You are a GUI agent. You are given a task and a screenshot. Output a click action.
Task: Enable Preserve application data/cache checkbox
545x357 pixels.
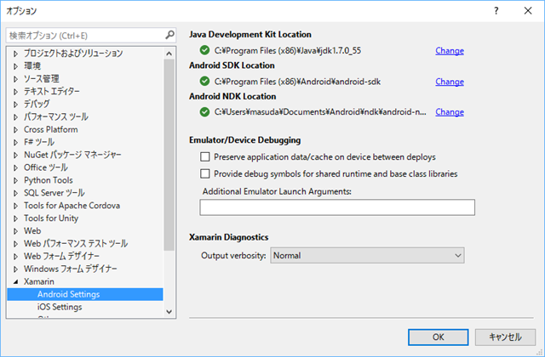(x=205, y=157)
